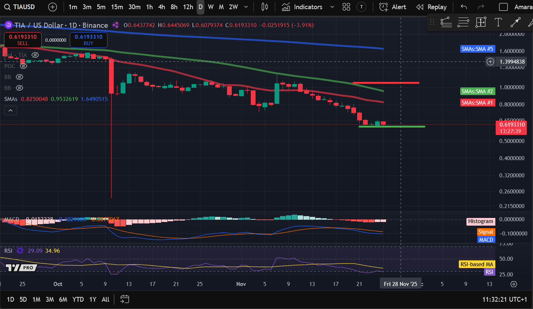The width and height of the screenshot is (533, 309).
Task: Expand the timeframe dropdown chevron
Action: point(246,7)
